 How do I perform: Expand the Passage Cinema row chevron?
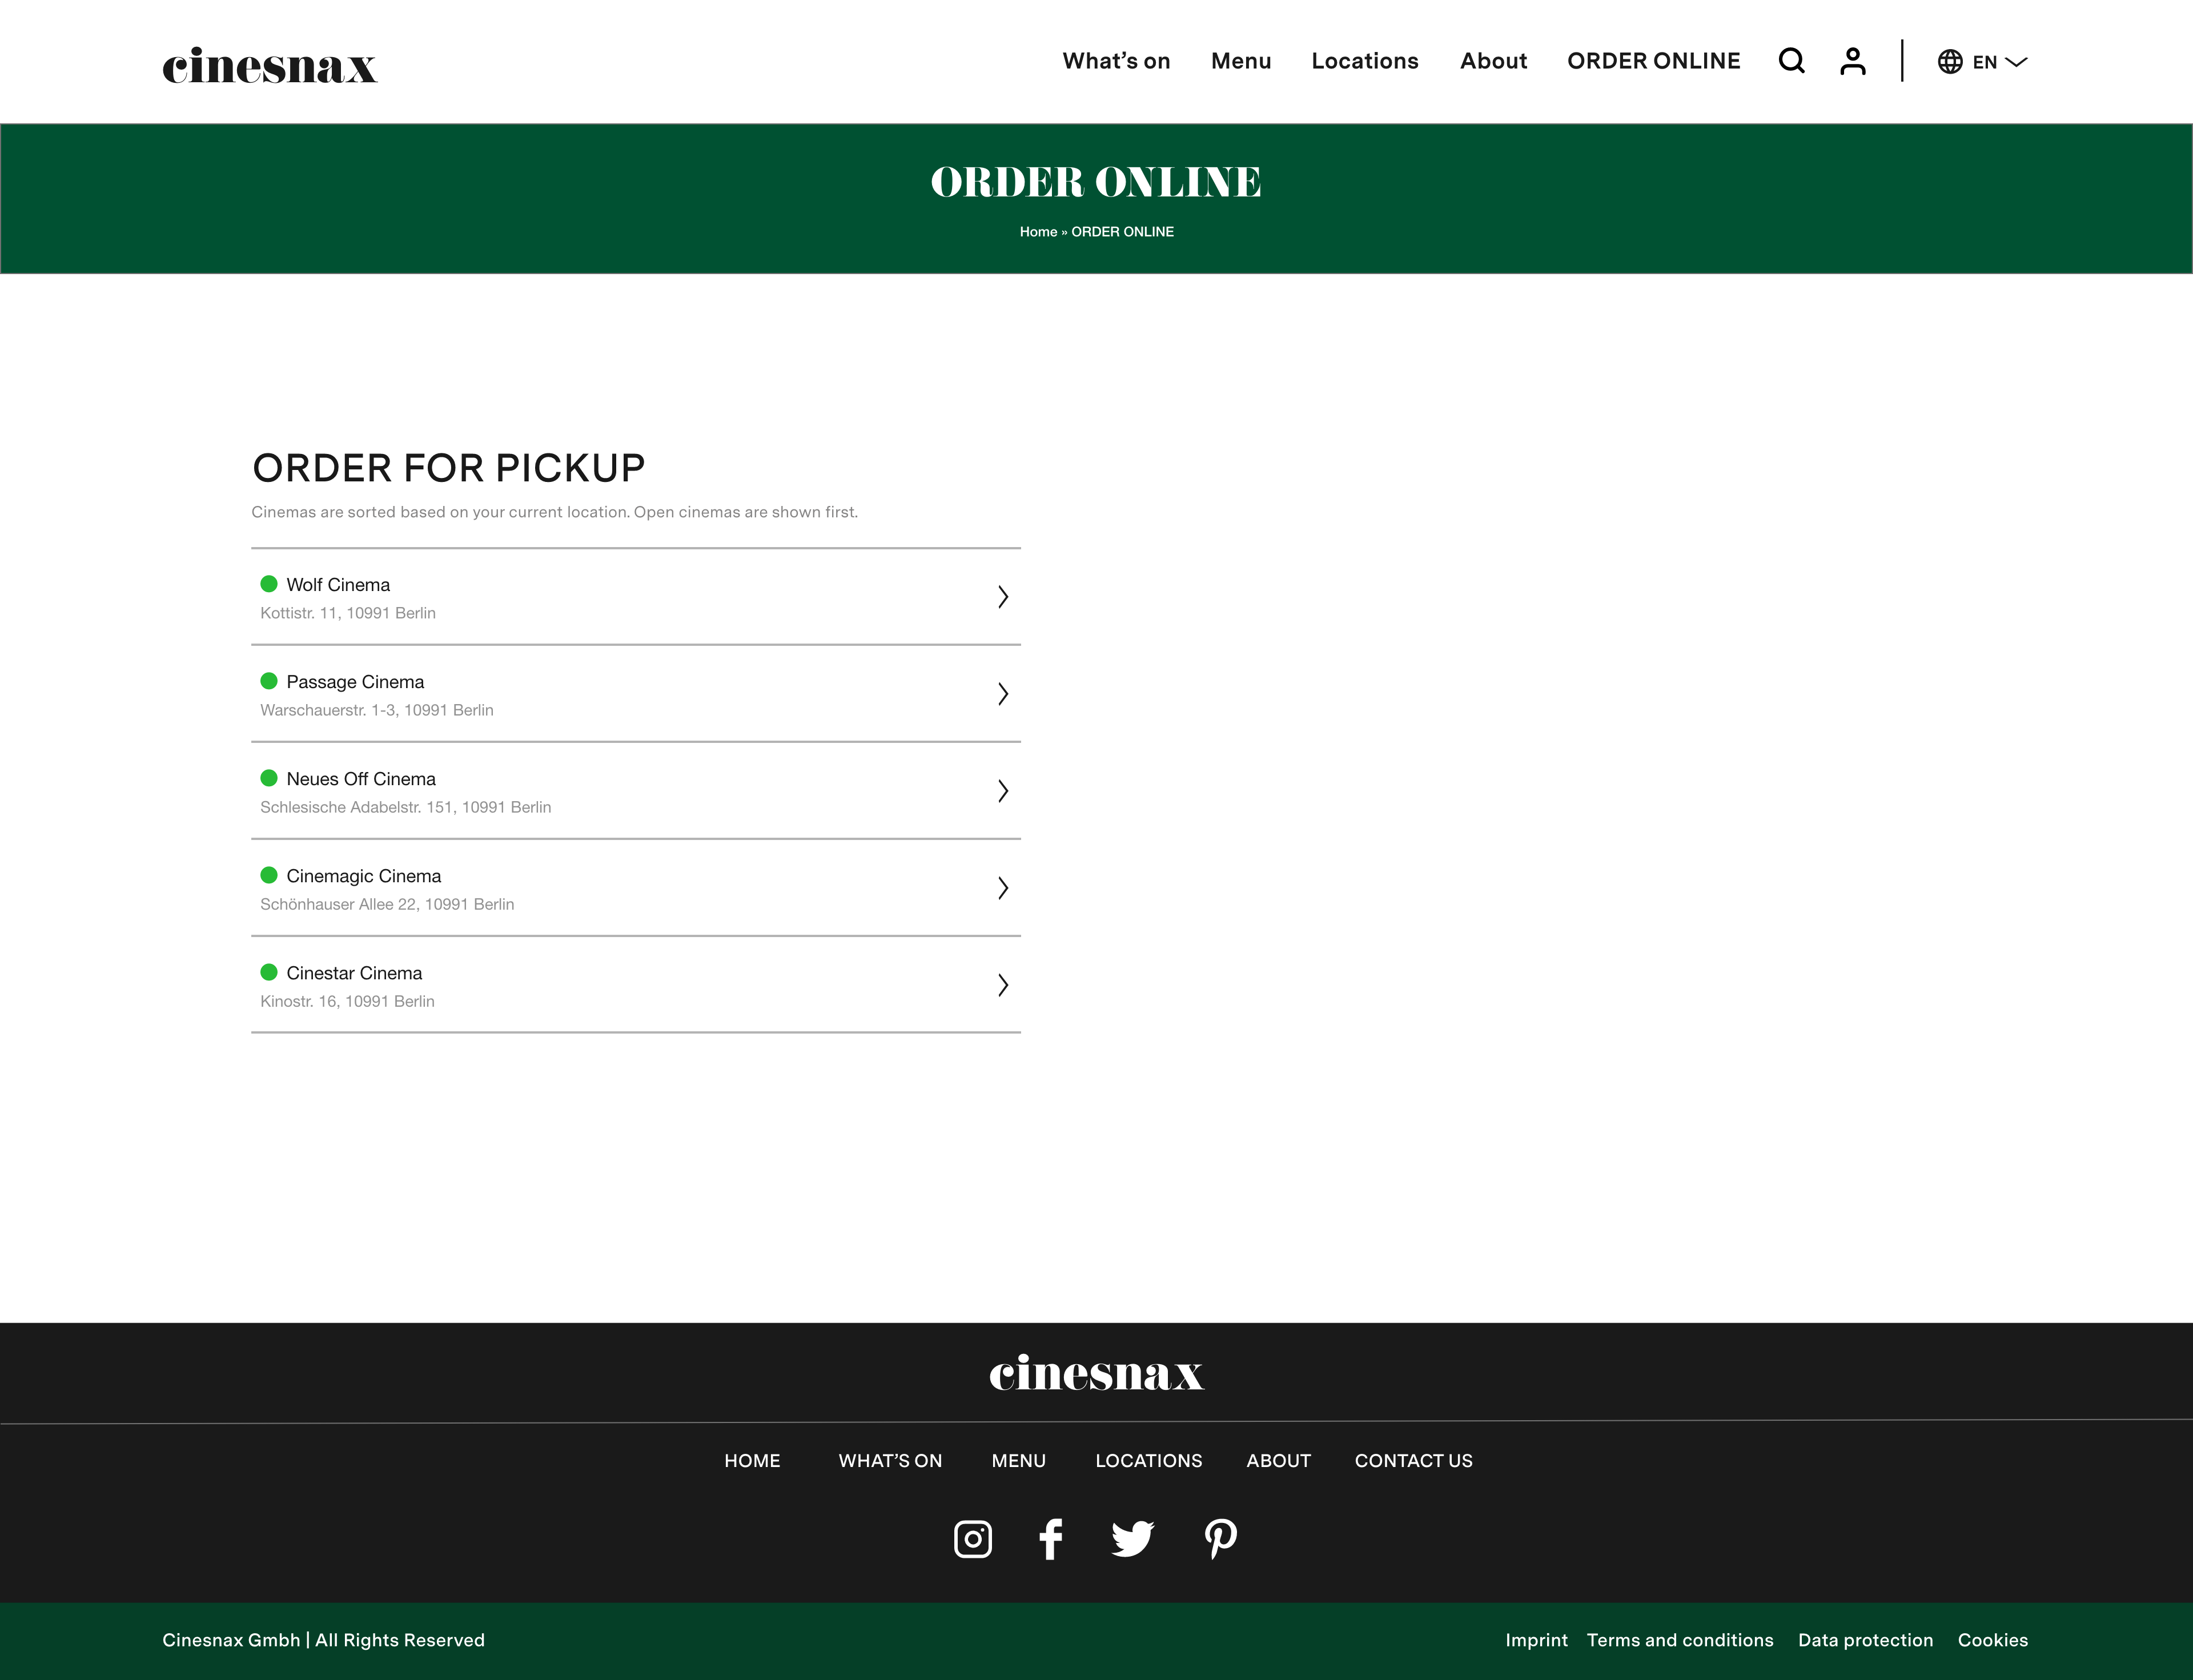coord(1003,694)
